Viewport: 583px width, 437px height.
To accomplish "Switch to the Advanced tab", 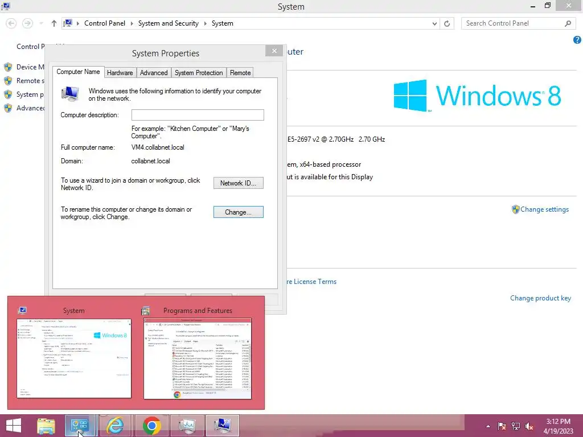I will coord(154,73).
